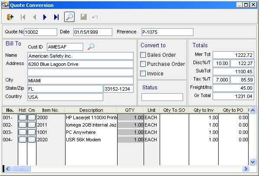Click Cm button for line 004
The image size is (259, 176).
coord(32,140)
